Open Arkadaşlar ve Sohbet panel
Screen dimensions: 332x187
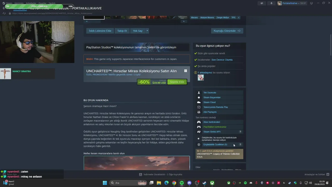pyautogui.click(x=317, y=175)
